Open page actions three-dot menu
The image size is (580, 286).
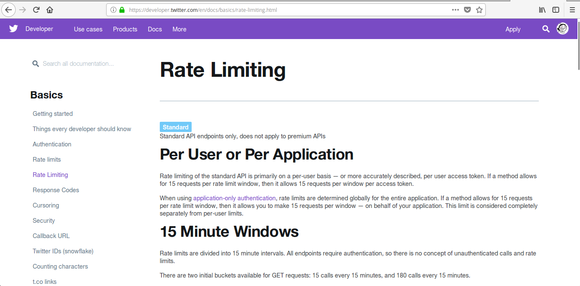point(456,10)
